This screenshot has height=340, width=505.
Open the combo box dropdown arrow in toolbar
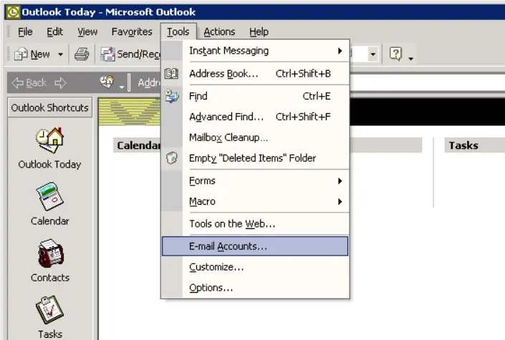point(372,54)
